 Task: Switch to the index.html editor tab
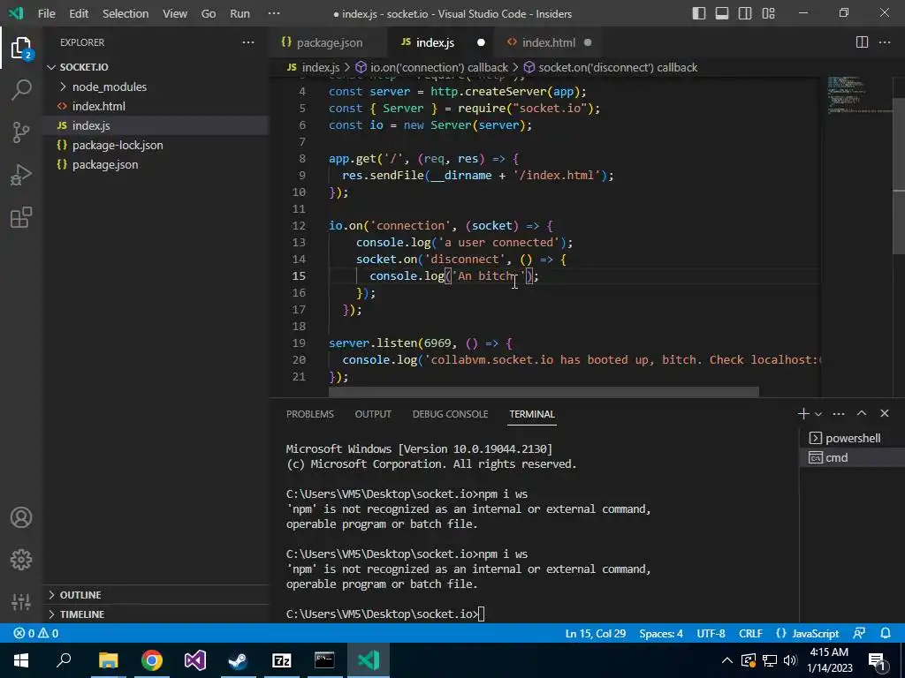point(549,42)
